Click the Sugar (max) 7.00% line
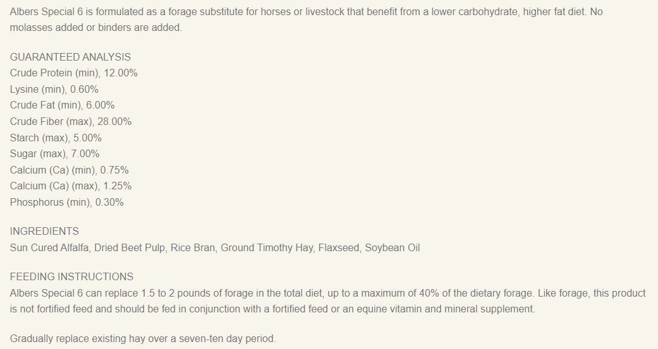Image resolution: width=658 pixels, height=349 pixels. click(x=54, y=153)
